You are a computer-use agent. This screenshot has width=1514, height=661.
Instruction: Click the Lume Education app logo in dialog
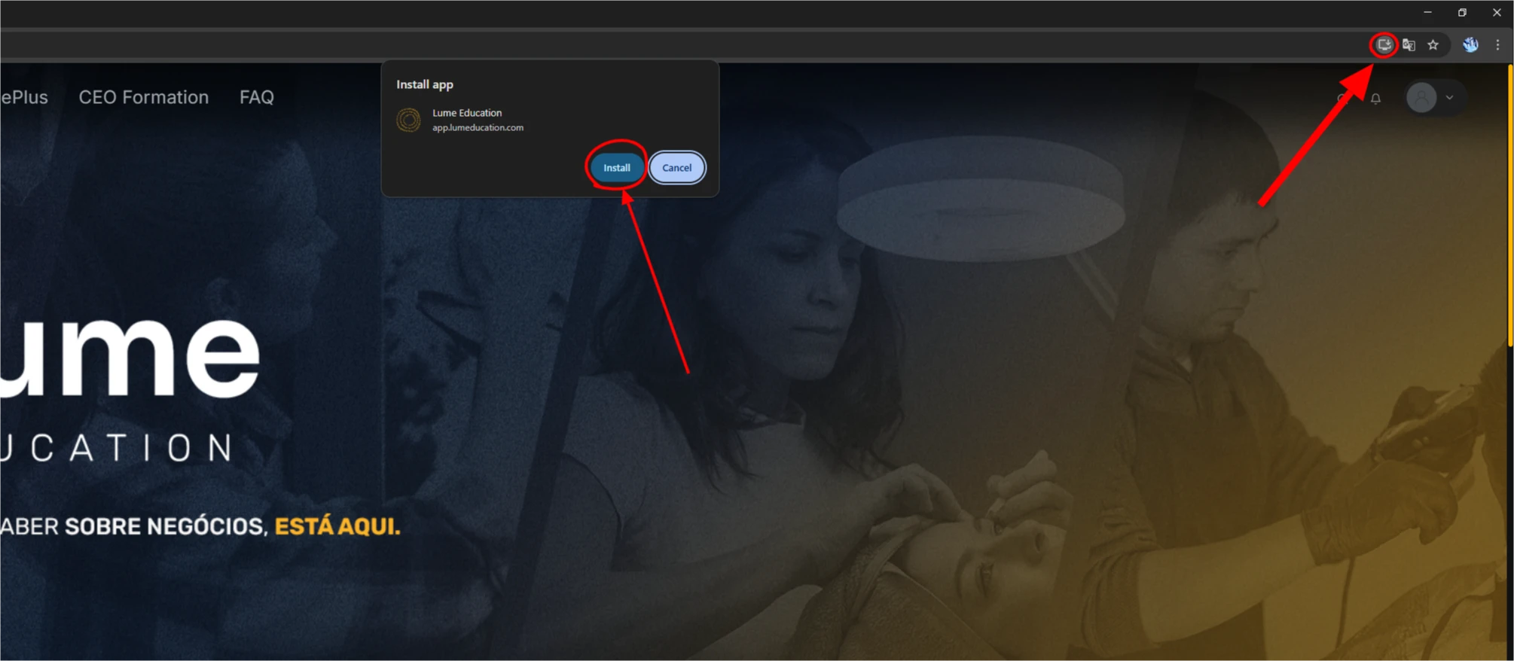click(x=408, y=120)
